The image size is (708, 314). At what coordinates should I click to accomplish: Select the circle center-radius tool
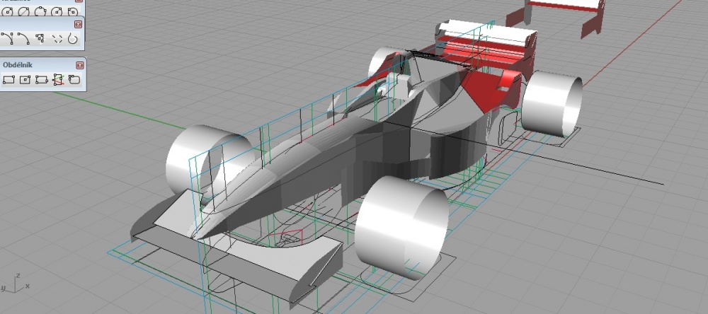point(8,11)
